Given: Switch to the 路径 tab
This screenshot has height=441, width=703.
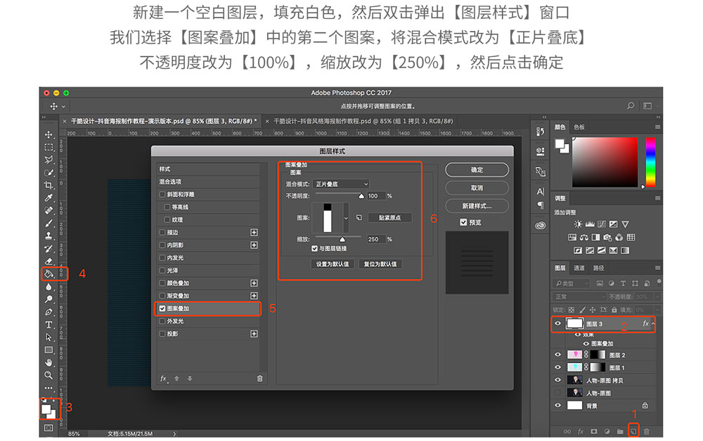Looking at the screenshot, I should pyautogui.click(x=598, y=268).
